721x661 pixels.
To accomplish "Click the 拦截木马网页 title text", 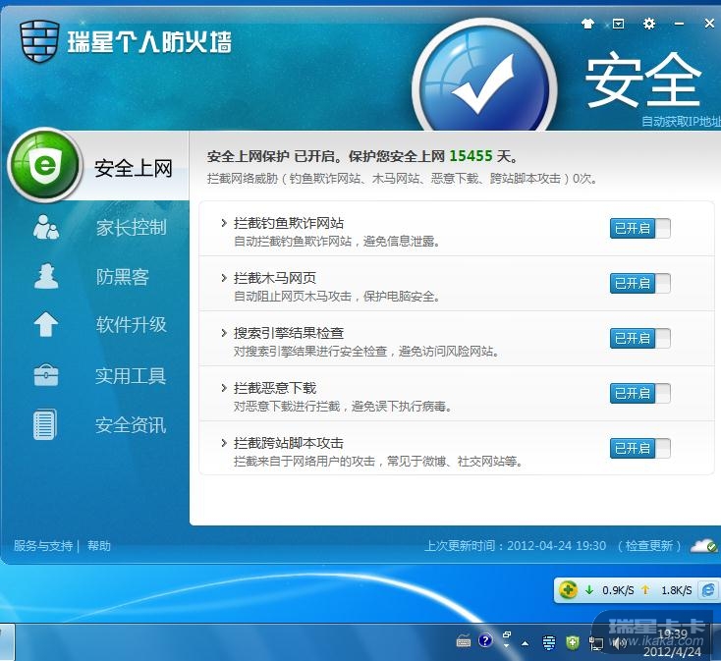I will [275, 278].
